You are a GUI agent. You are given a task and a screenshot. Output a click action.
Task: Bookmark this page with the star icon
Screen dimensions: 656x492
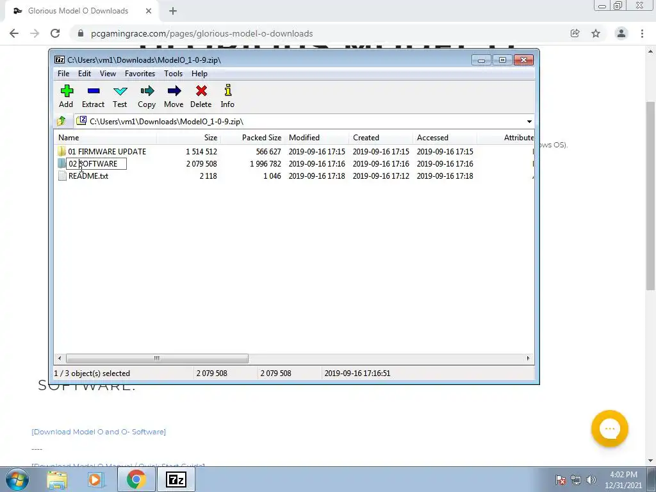[596, 33]
